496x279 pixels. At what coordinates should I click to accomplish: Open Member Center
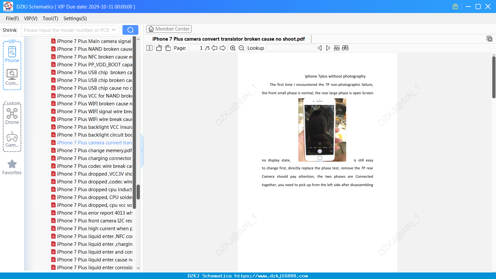169,29
